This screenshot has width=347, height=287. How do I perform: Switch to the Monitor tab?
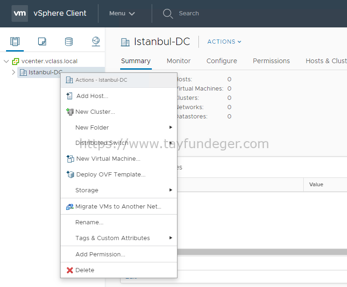click(x=178, y=61)
